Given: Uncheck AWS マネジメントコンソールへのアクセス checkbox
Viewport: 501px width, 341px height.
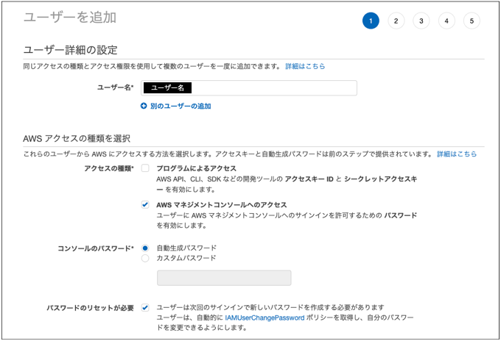Looking at the screenshot, I should 145,204.
